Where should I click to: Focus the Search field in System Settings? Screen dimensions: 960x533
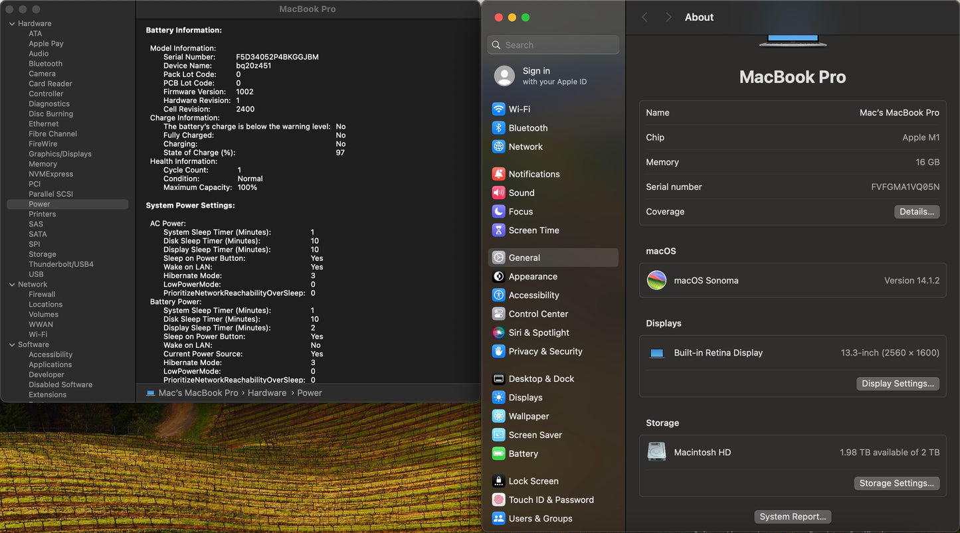pos(553,45)
